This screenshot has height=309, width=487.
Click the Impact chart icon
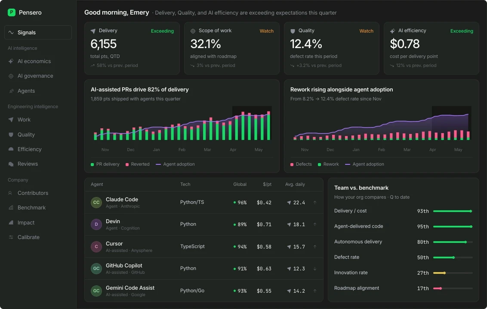(11, 223)
